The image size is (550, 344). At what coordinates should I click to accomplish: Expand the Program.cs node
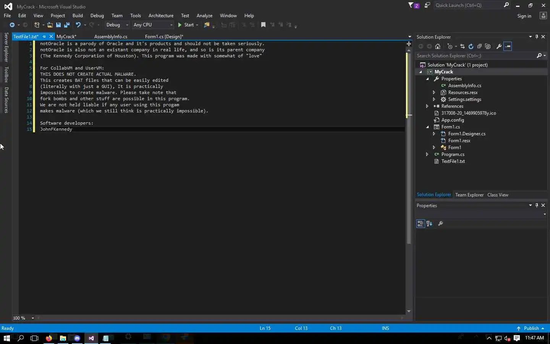tap(427, 154)
